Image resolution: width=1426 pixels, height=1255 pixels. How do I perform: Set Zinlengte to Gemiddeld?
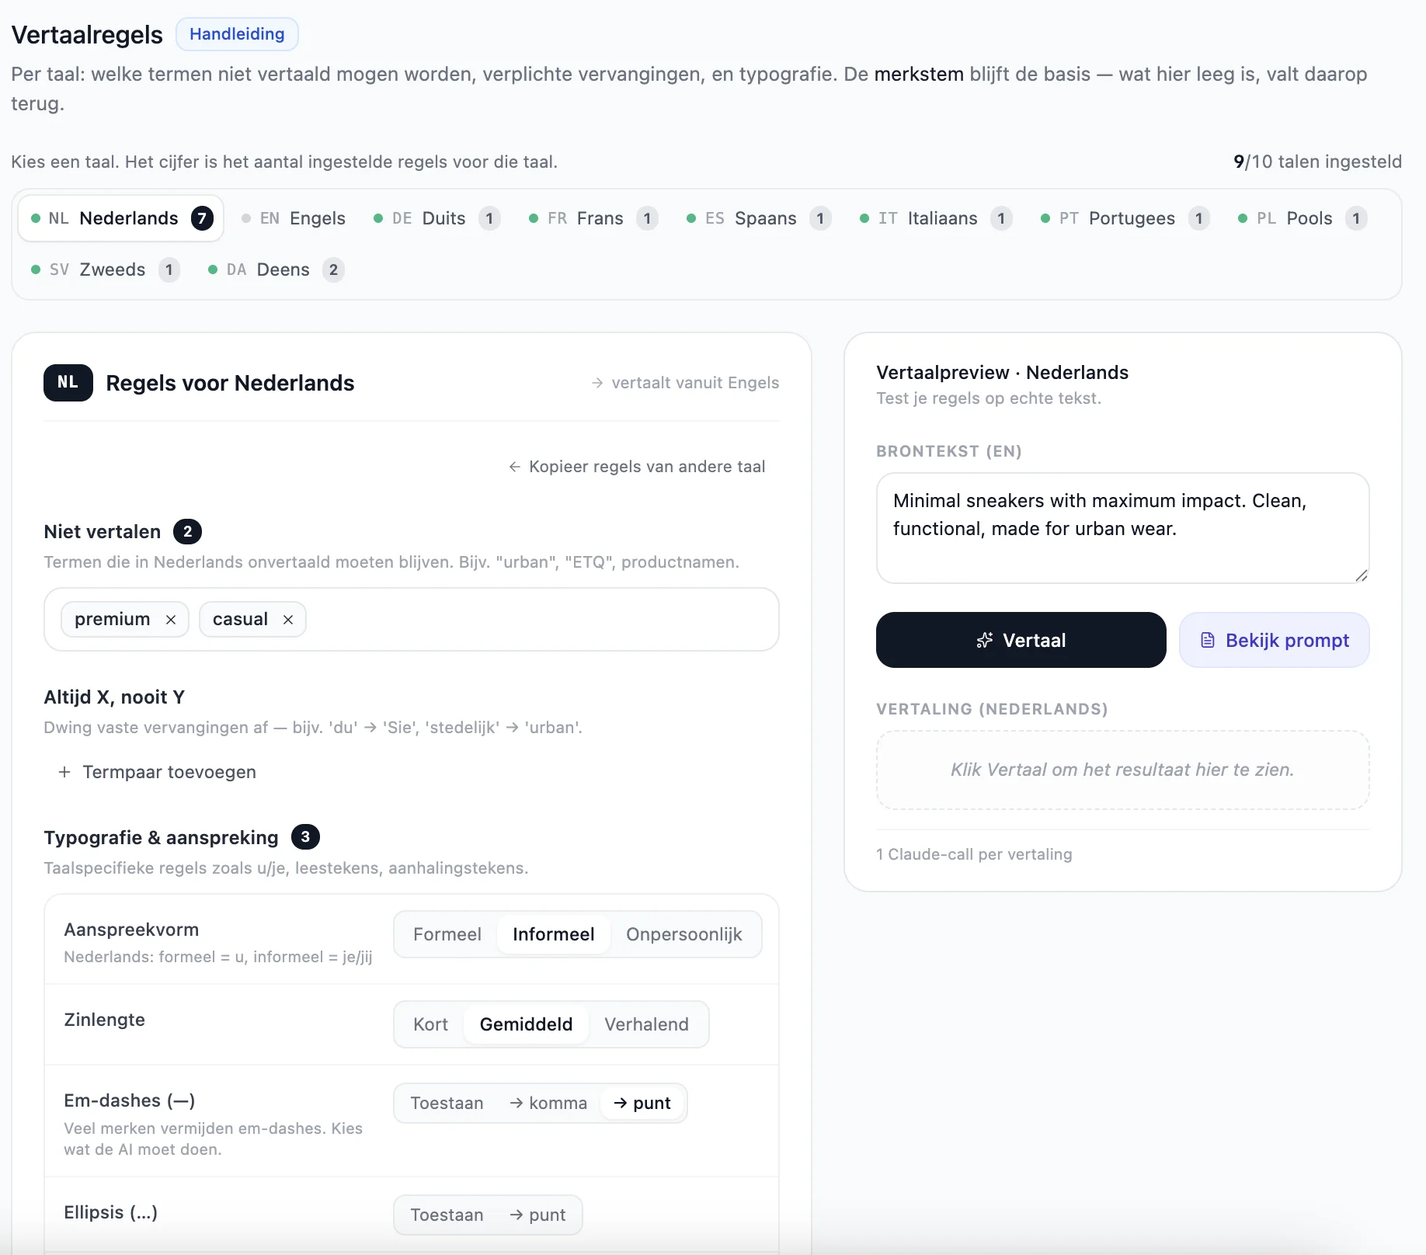point(526,1024)
